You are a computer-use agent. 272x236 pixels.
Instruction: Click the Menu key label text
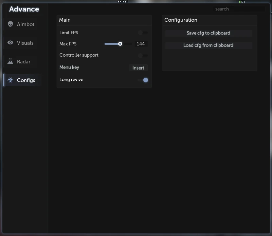click(x=69, y=67)
